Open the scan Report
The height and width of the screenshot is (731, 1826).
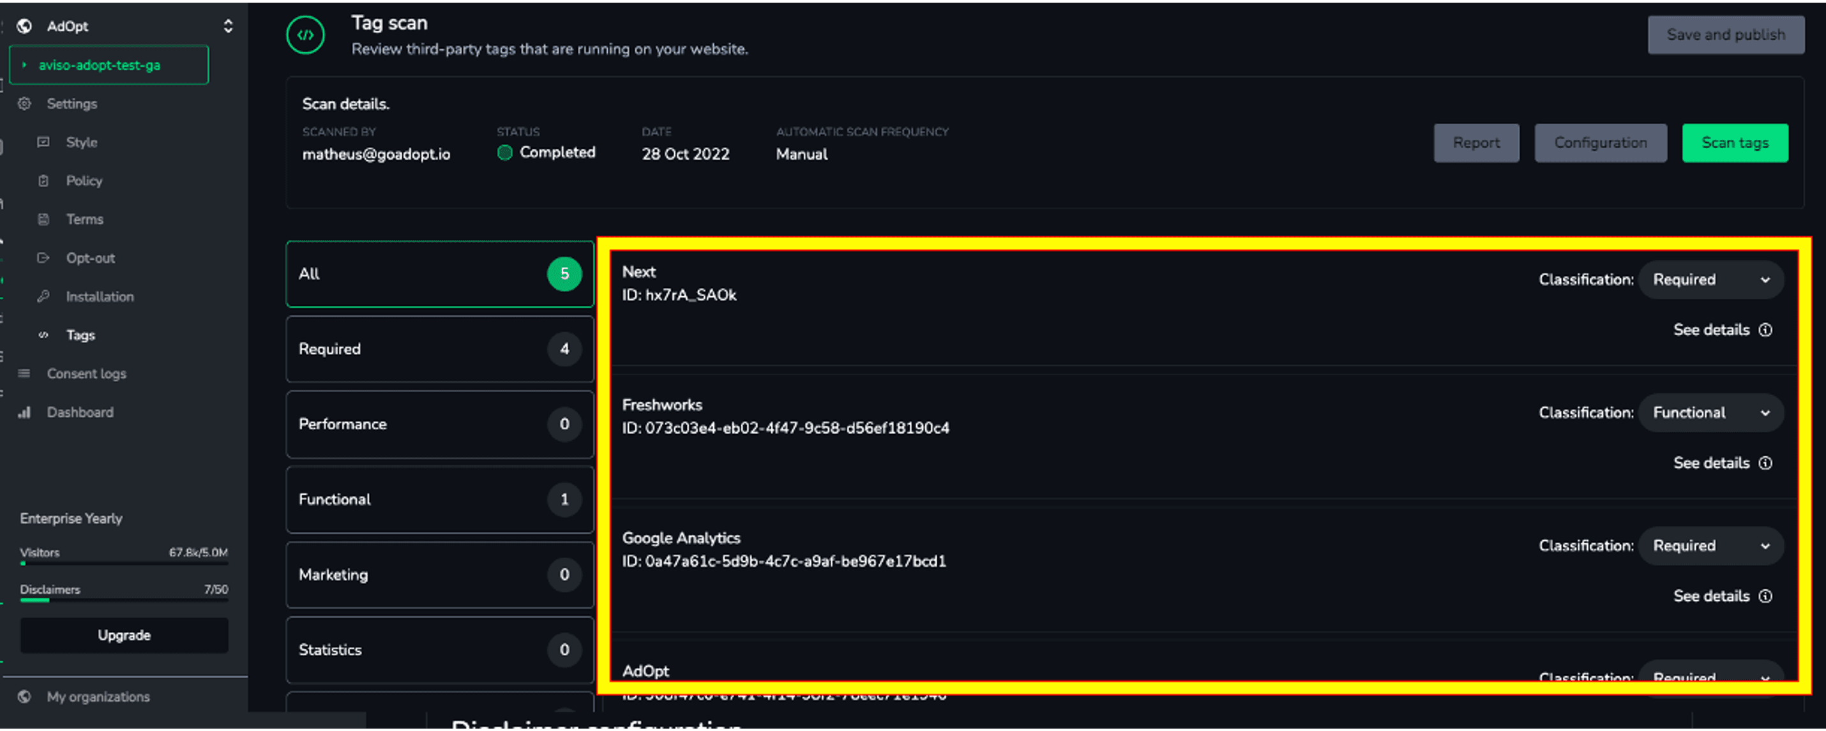[1477, 143]
